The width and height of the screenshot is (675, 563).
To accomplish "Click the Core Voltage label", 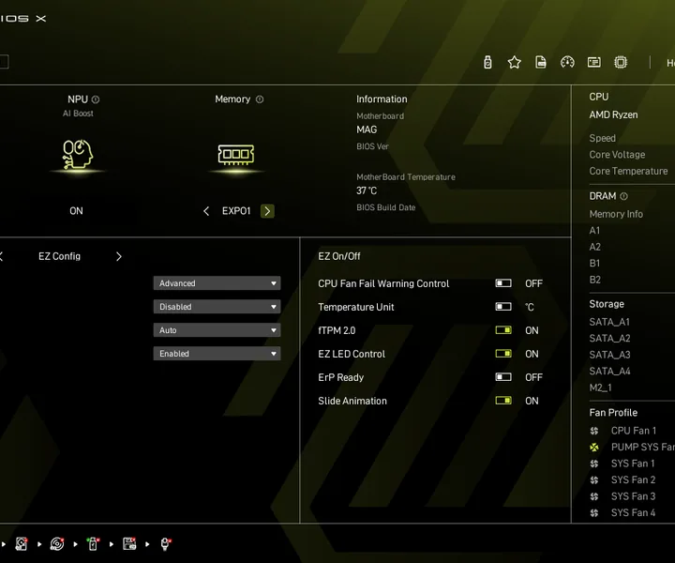I will pos(617,155).
